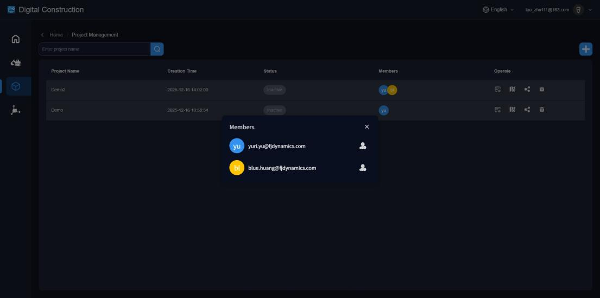Click the blue search magnifier button
Image resolution: width=600 pixels, height=298 pixels.
(x=157, y=49)
